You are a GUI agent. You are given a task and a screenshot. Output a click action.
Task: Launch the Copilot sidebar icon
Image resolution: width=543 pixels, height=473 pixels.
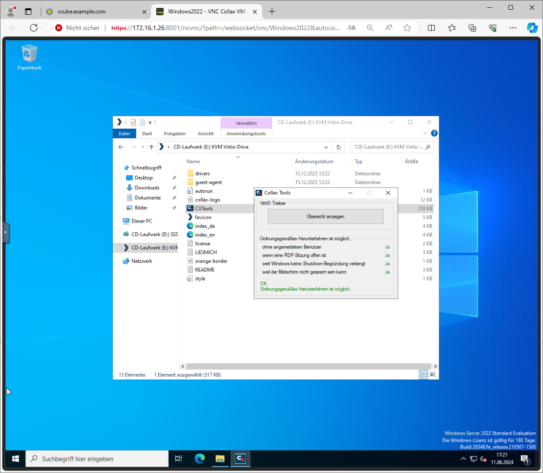[532, 28]
